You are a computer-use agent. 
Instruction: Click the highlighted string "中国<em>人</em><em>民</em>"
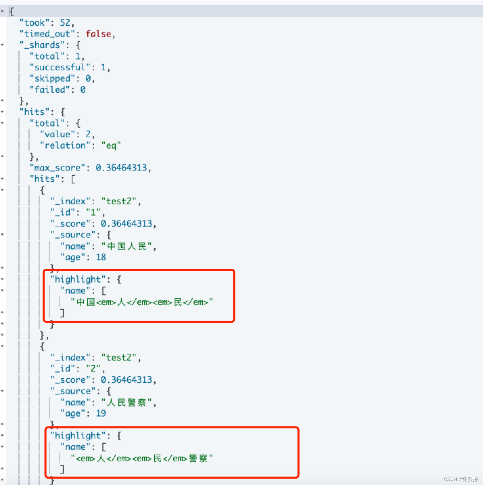pyautogui.click(x=142, y=302)
